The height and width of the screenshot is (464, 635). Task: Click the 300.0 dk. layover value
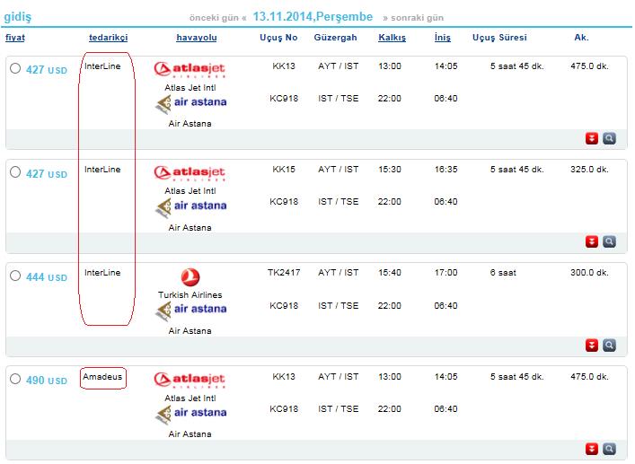589,273
